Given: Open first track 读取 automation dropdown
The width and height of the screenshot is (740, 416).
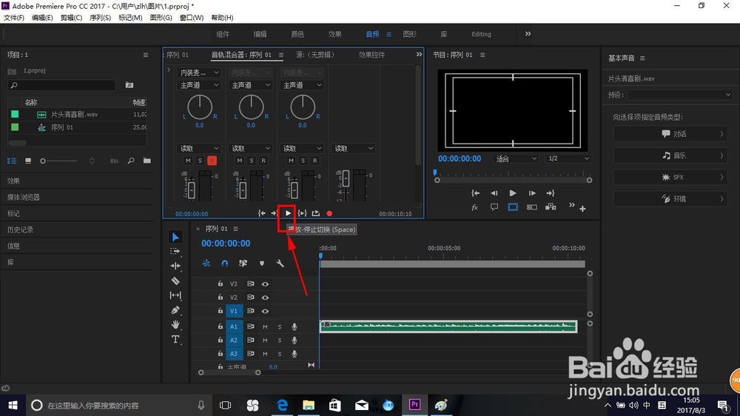Looking at the screenshot, I should tap(199, 148).
